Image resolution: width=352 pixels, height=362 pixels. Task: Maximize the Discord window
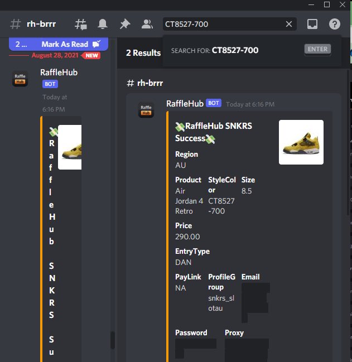click(327, 4)
